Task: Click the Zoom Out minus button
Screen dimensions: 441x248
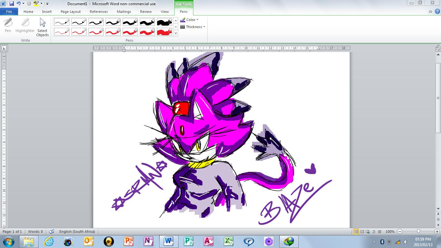Action: click(400, 232)
